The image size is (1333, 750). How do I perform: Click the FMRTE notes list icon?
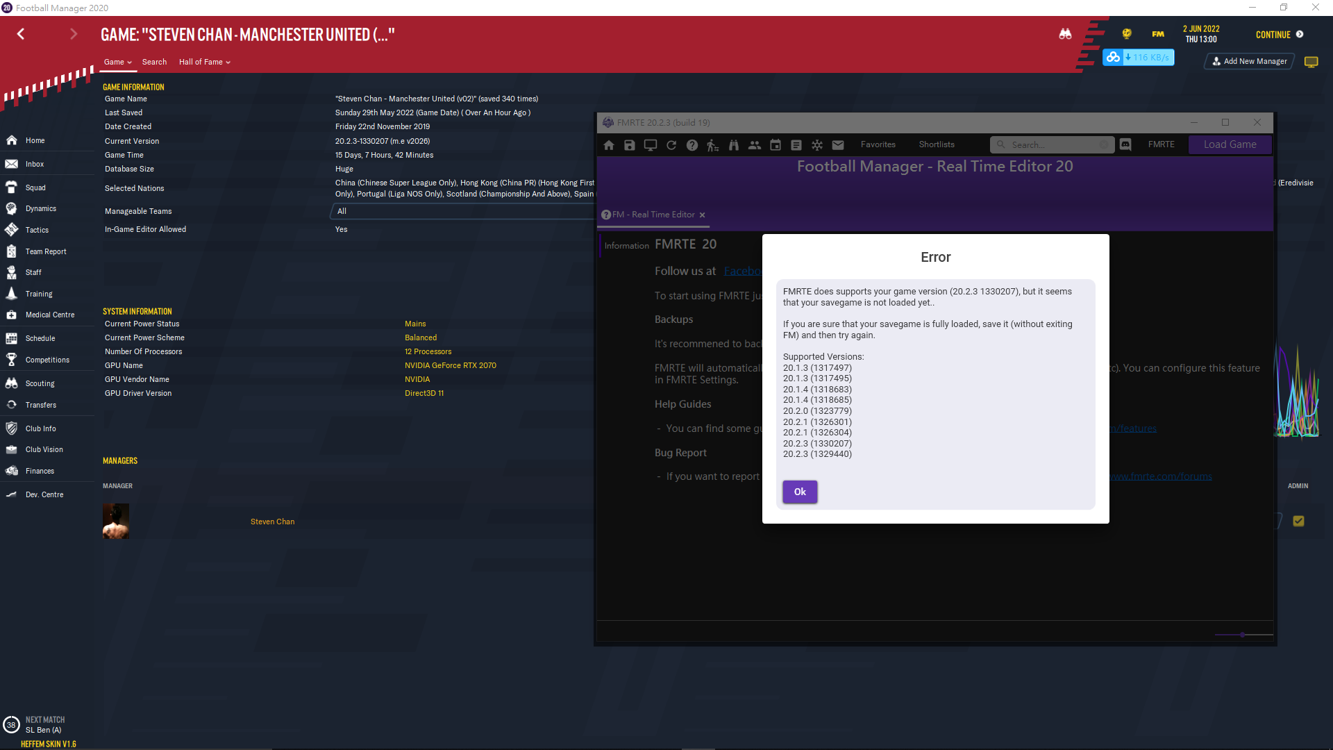(796, 145)
